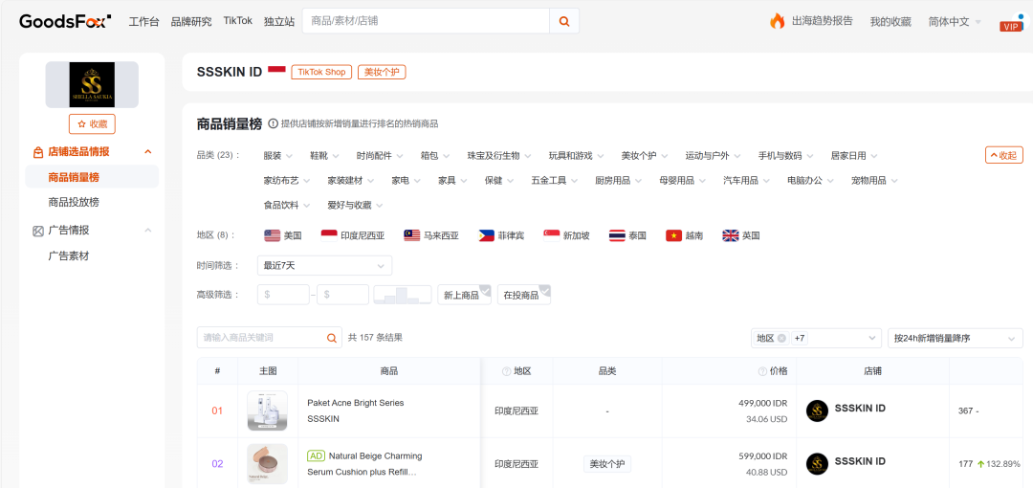The image size is (1033, 488).
Task: Click the orange search magnifier button
Action: pos(564,21)
